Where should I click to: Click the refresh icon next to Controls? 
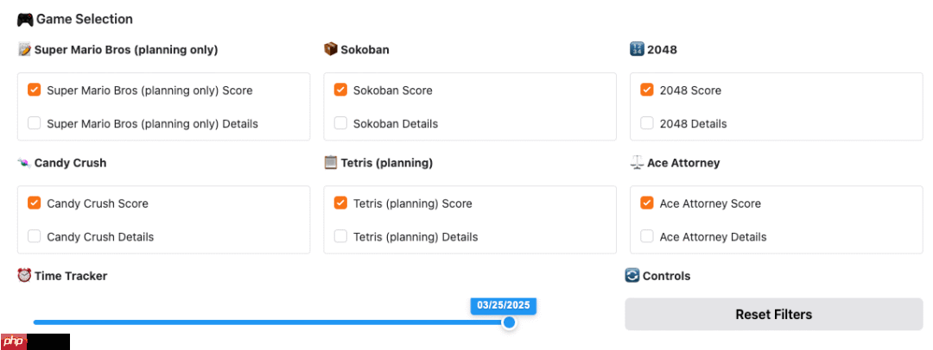coord(632,276)
